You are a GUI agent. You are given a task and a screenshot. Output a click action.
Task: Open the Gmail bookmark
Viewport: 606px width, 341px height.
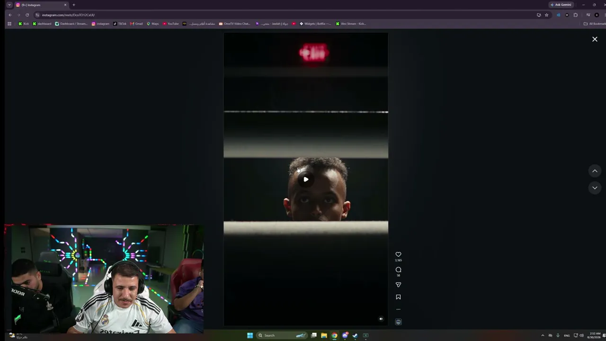point(136,24)
